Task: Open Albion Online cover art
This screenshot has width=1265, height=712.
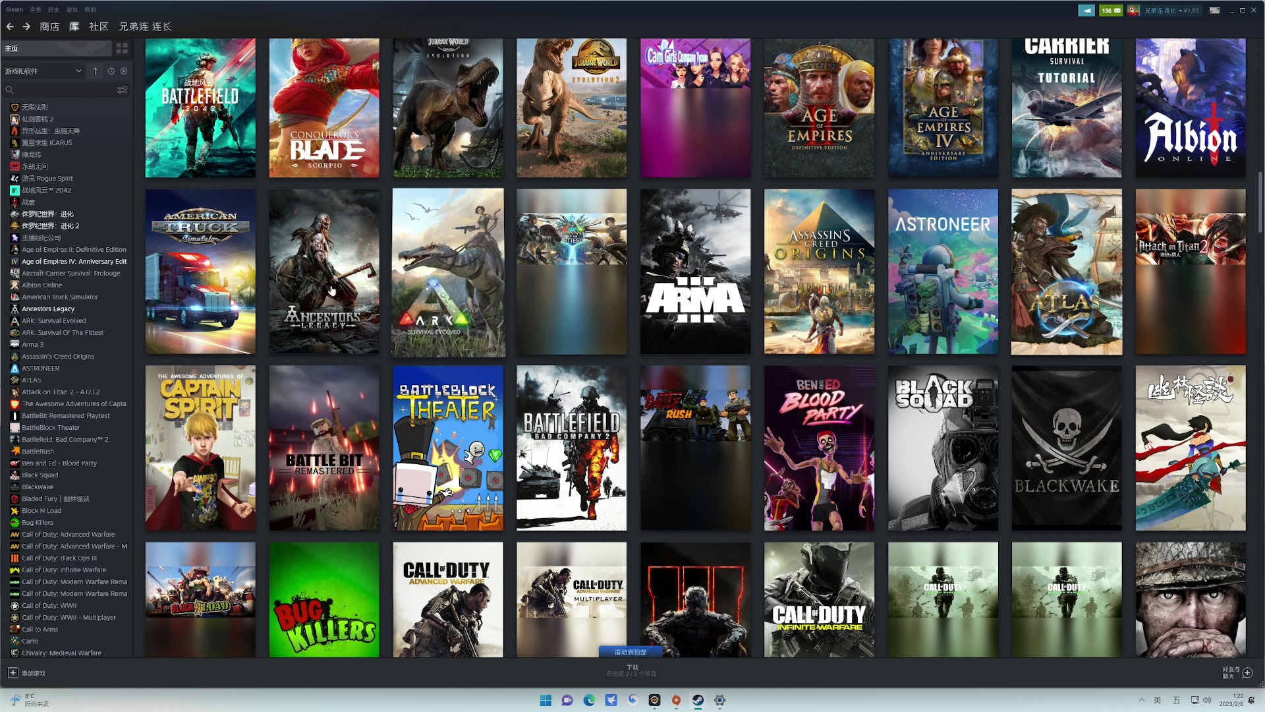Action: click(1191, 107)
